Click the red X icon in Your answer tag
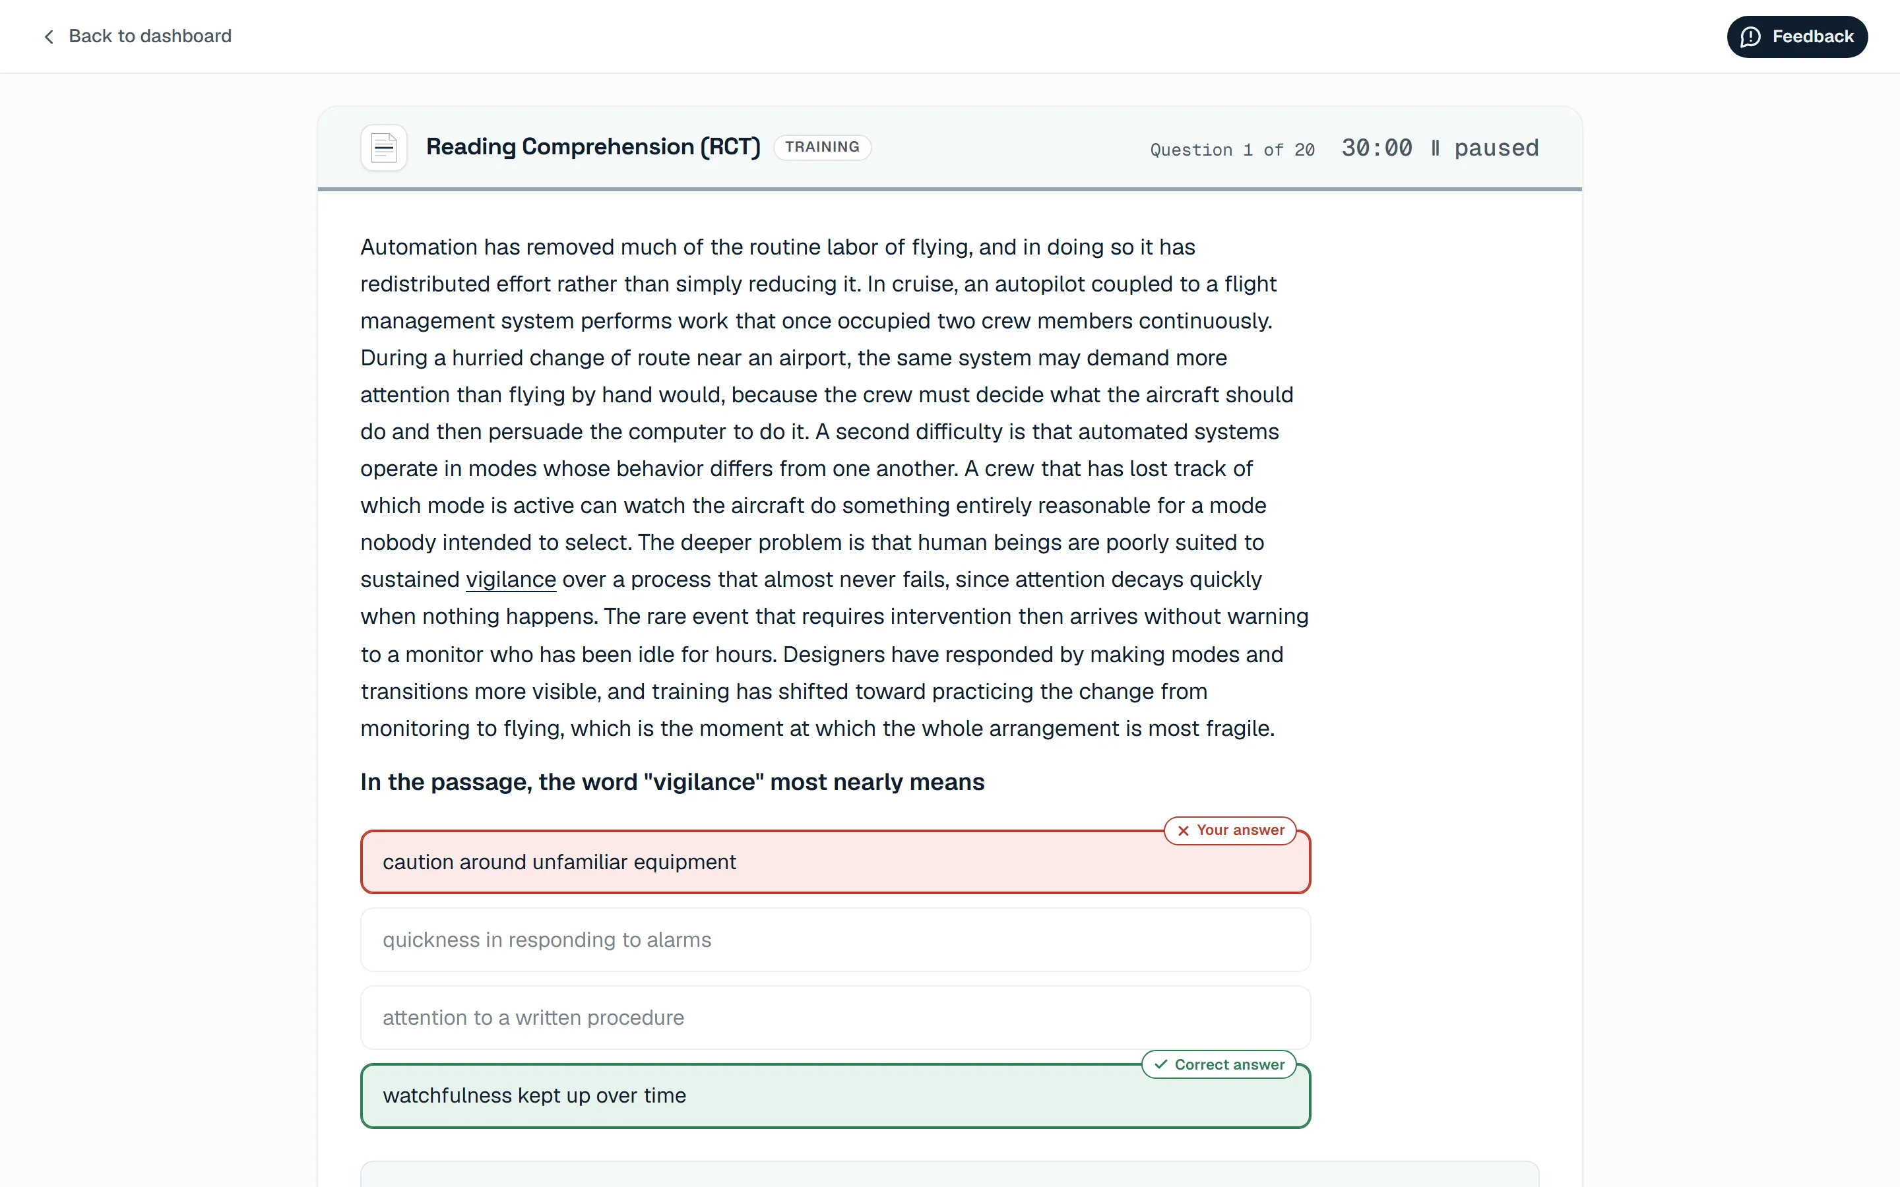This screenshot has width=1900, height=1187. click(1183, 831)
